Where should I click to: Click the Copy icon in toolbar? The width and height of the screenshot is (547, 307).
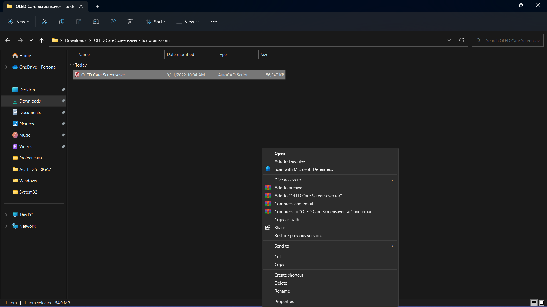[x=62, y=22]
